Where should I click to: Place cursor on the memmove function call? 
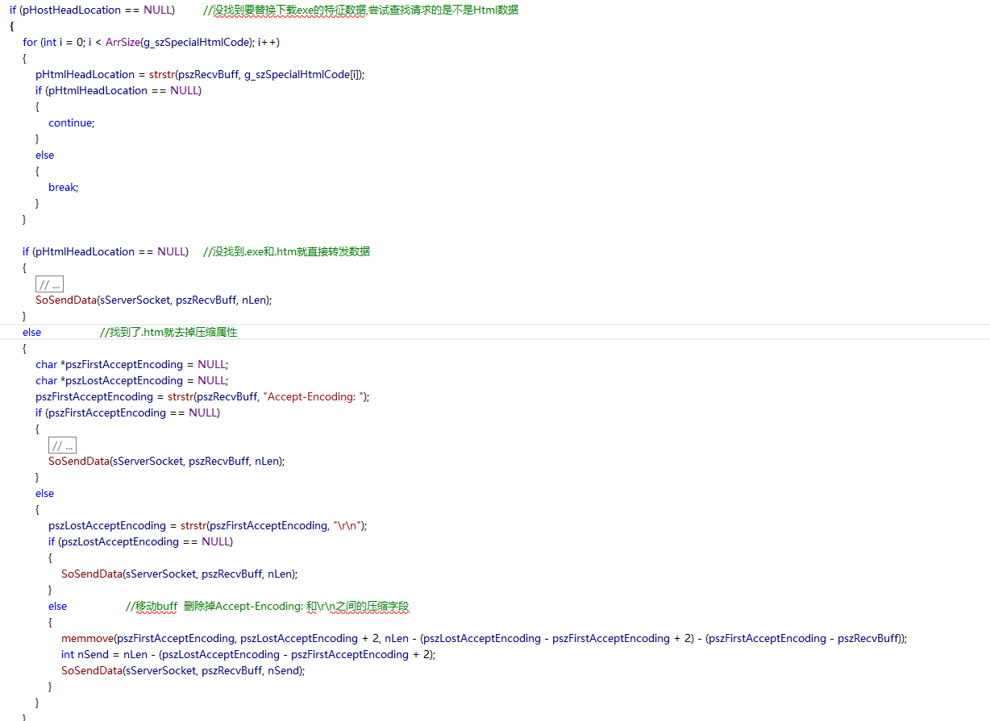[x=87, y=638]
